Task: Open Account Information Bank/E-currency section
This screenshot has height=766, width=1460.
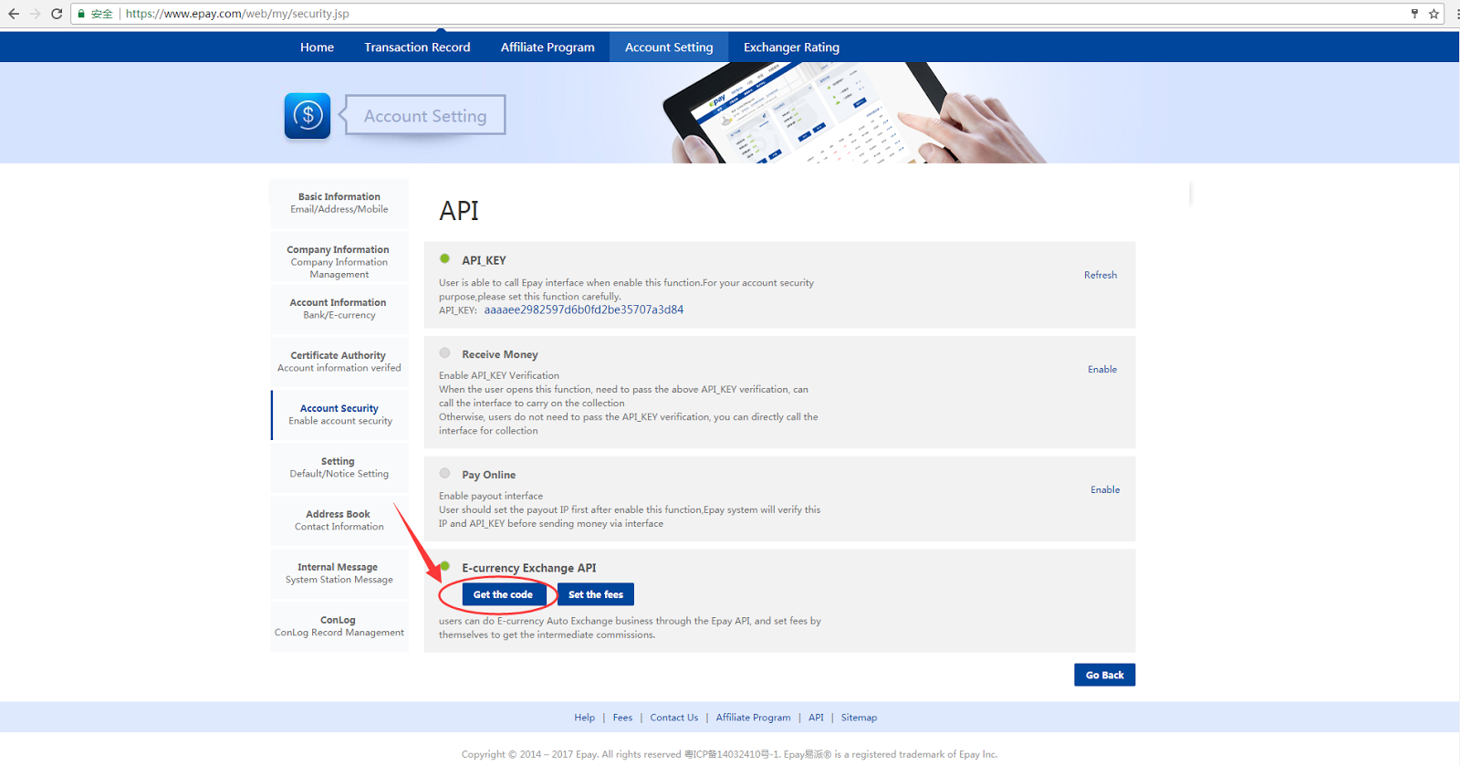Action: [339, 309]
